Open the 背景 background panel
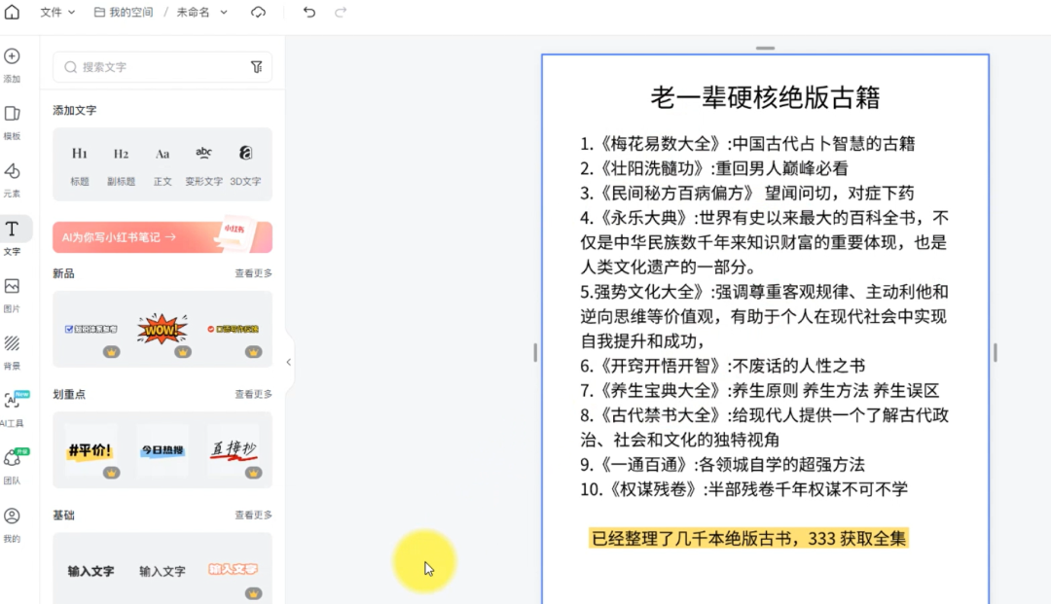Image resolution: width=1051 pixels, height=604 pixels. [x=12, y=353]
